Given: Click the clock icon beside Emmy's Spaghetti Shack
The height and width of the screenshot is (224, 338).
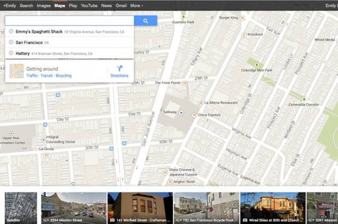Looking at the screenshot, I should point(11,31).
